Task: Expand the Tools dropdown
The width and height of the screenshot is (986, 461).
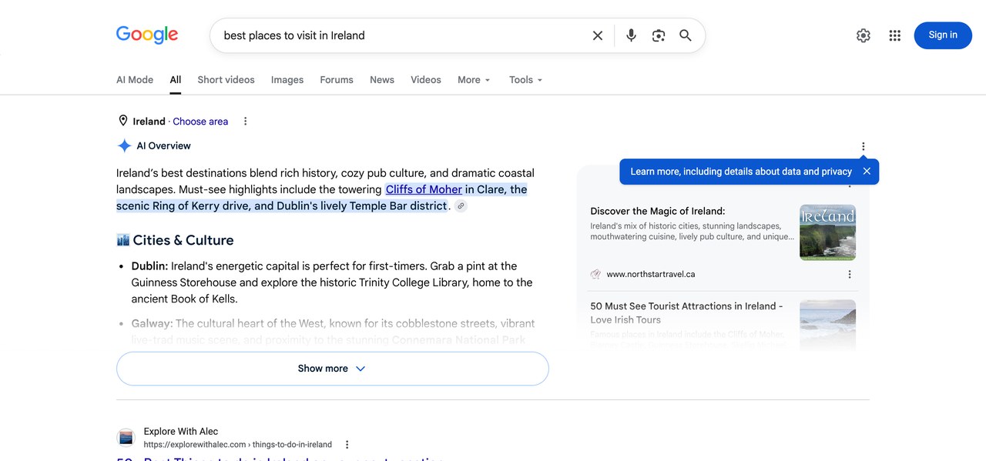Action: [x=525, y=79]
